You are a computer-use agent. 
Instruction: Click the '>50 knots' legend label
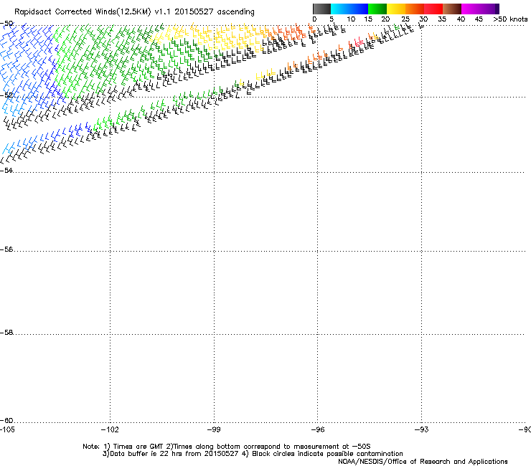pos(510,19)
